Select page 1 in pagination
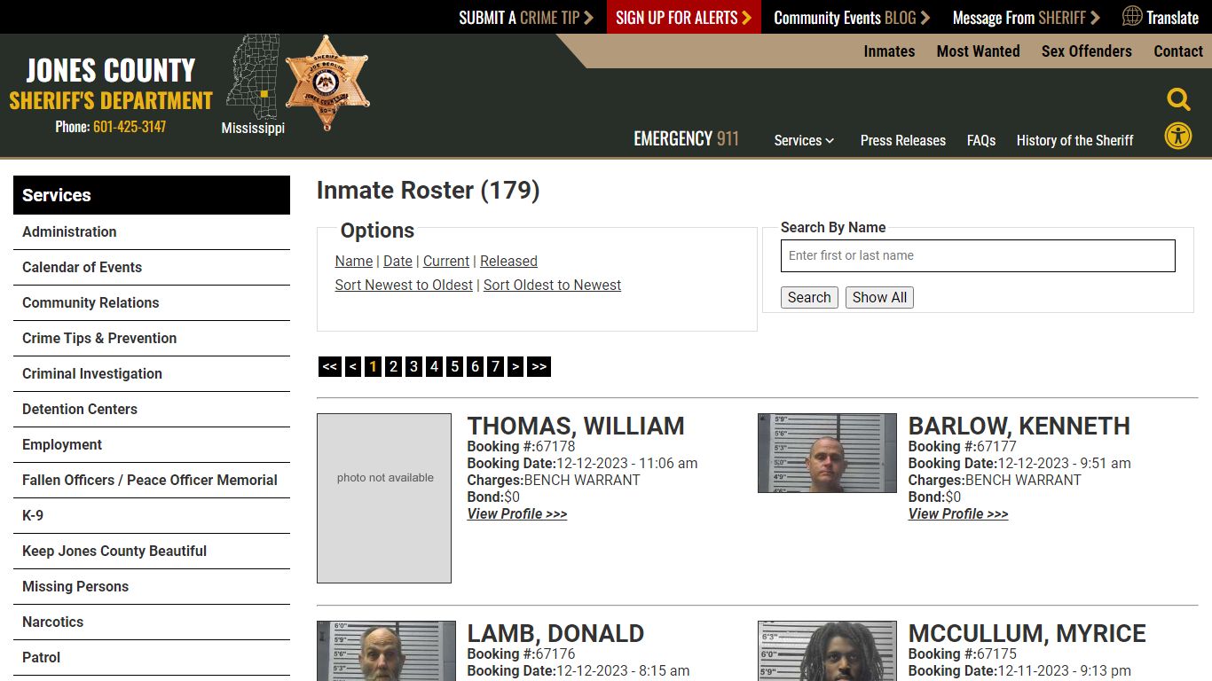Viewport: 1212px width, 681px height. coord(373,366)
